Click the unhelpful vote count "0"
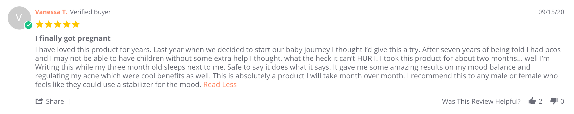Viewport: 574px width, 114px height. pos(562,101)
